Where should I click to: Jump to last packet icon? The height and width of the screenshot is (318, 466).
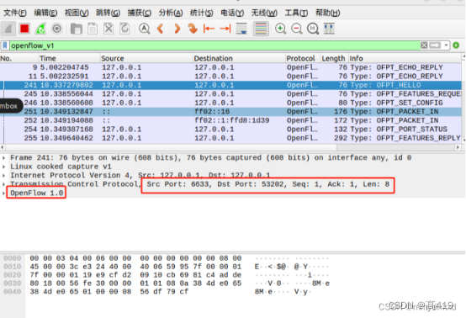tap(225, 29)
